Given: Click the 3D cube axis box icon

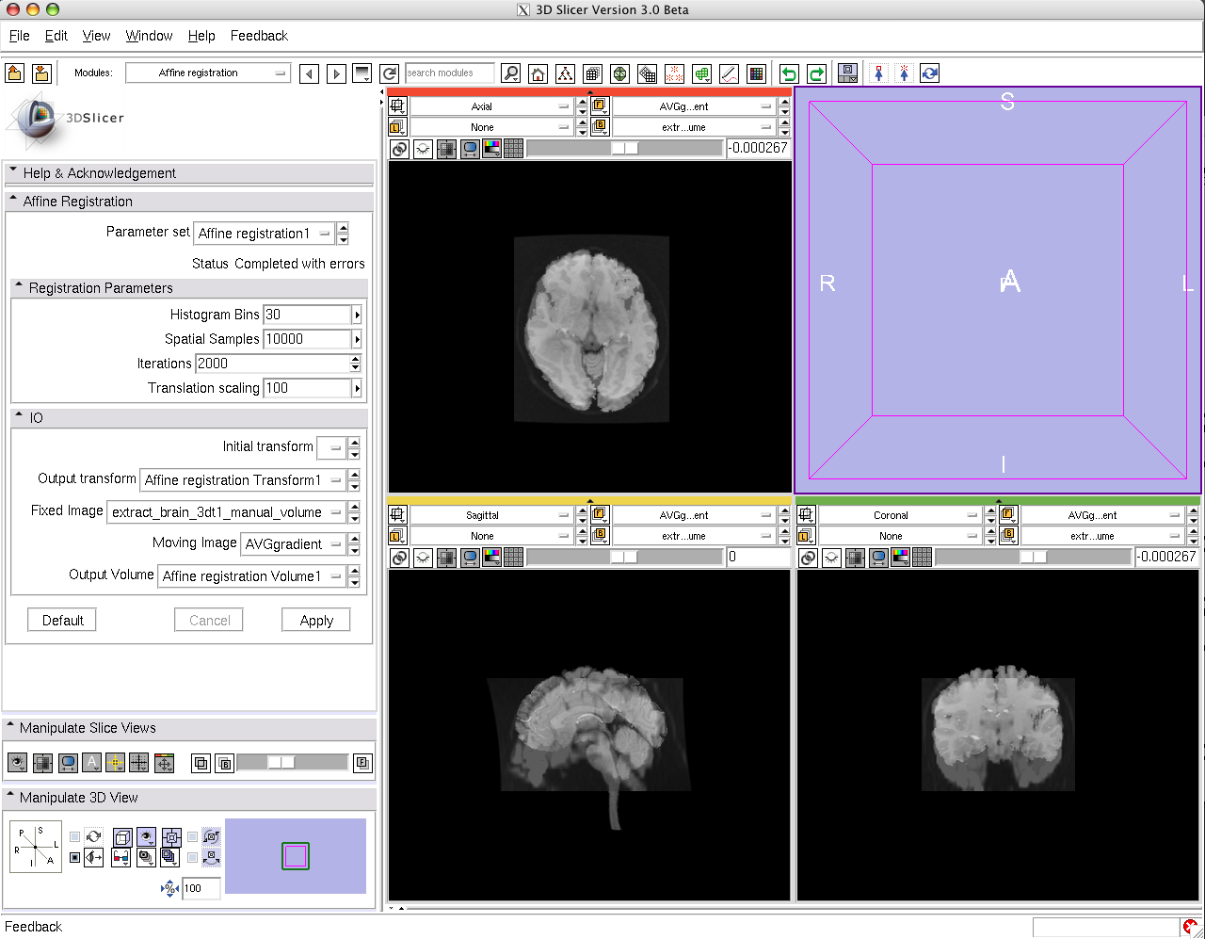Looking at the screenshot, I should 121,836.
